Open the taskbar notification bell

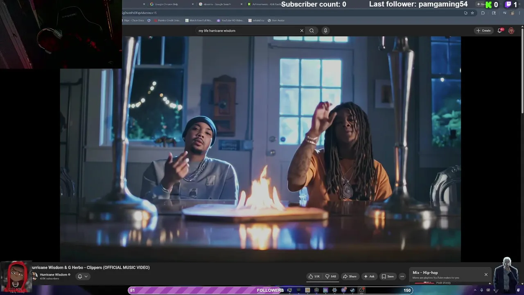(x=518, y=290)
